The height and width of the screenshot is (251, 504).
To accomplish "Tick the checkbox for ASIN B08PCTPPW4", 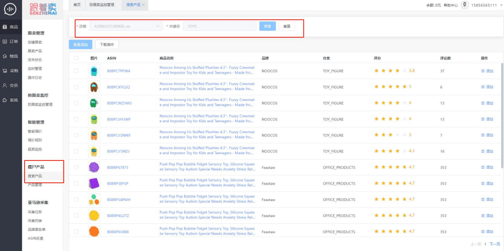I will tap(76, 71).
